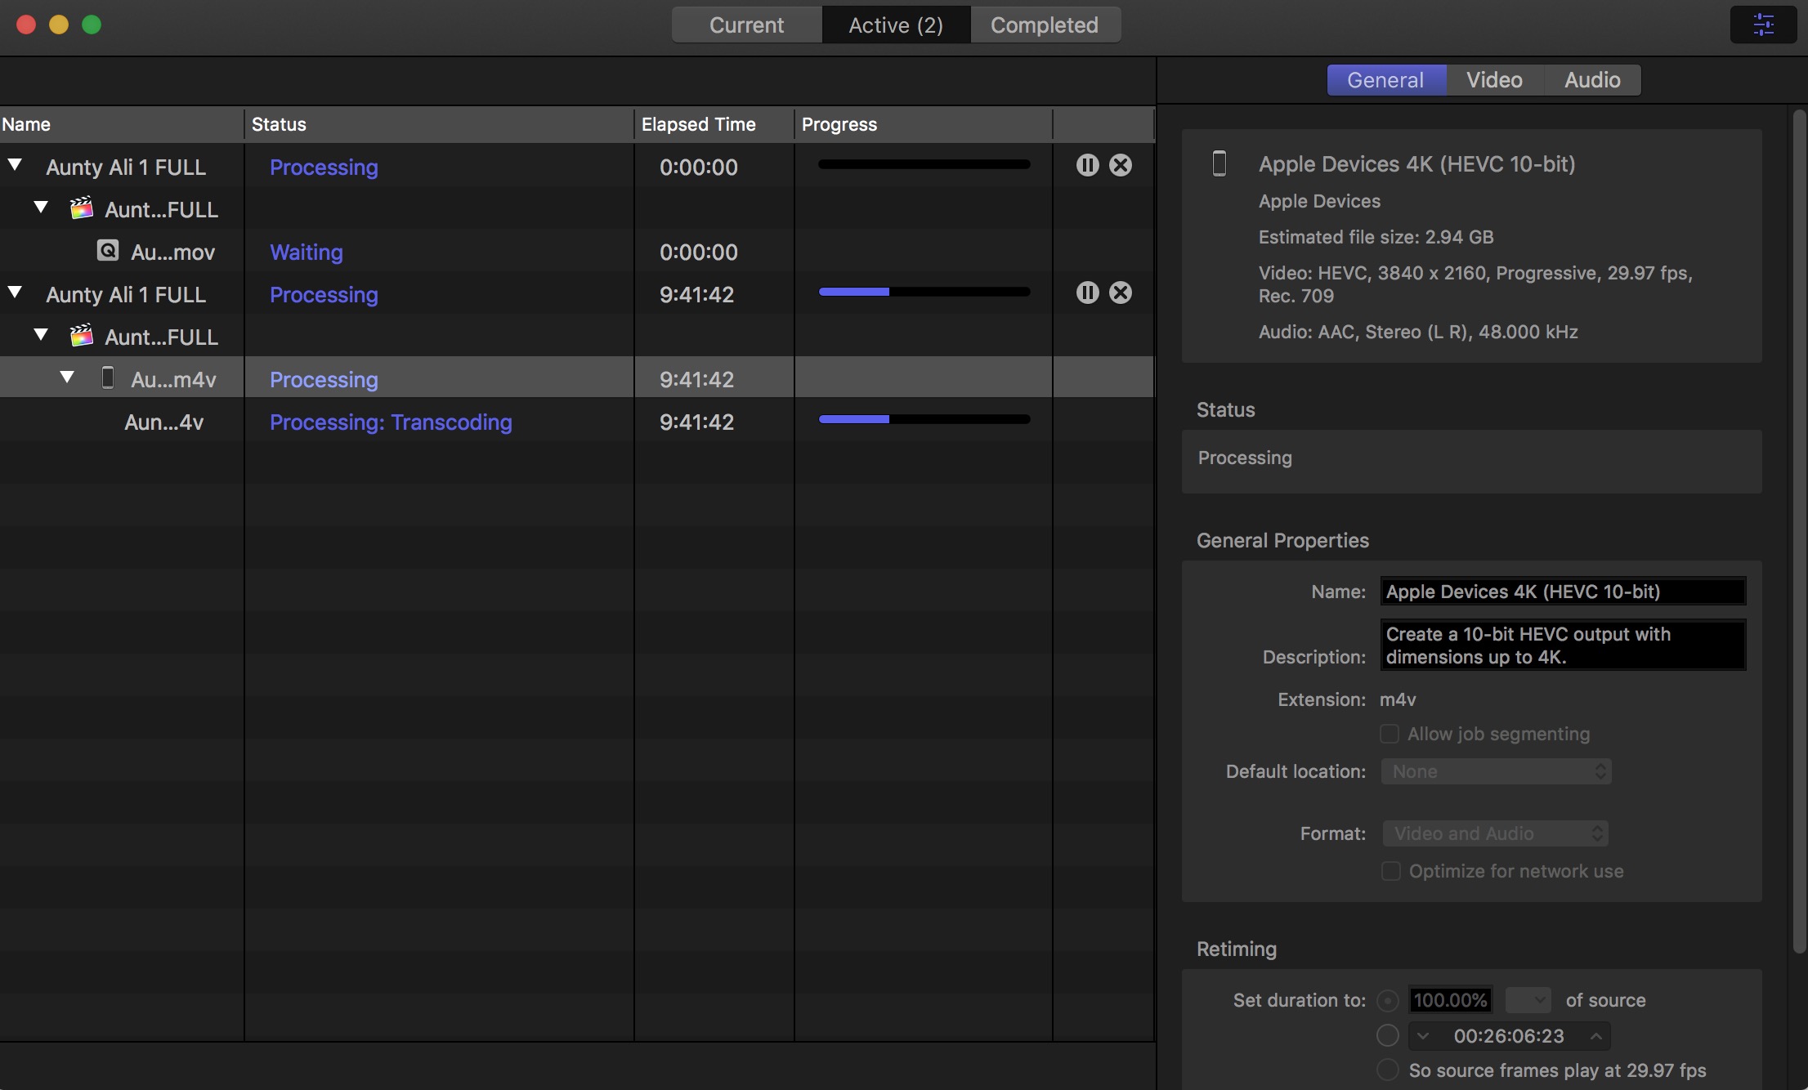Collapse the first Aunty Ali 1 FULL item

coord(15,164)
